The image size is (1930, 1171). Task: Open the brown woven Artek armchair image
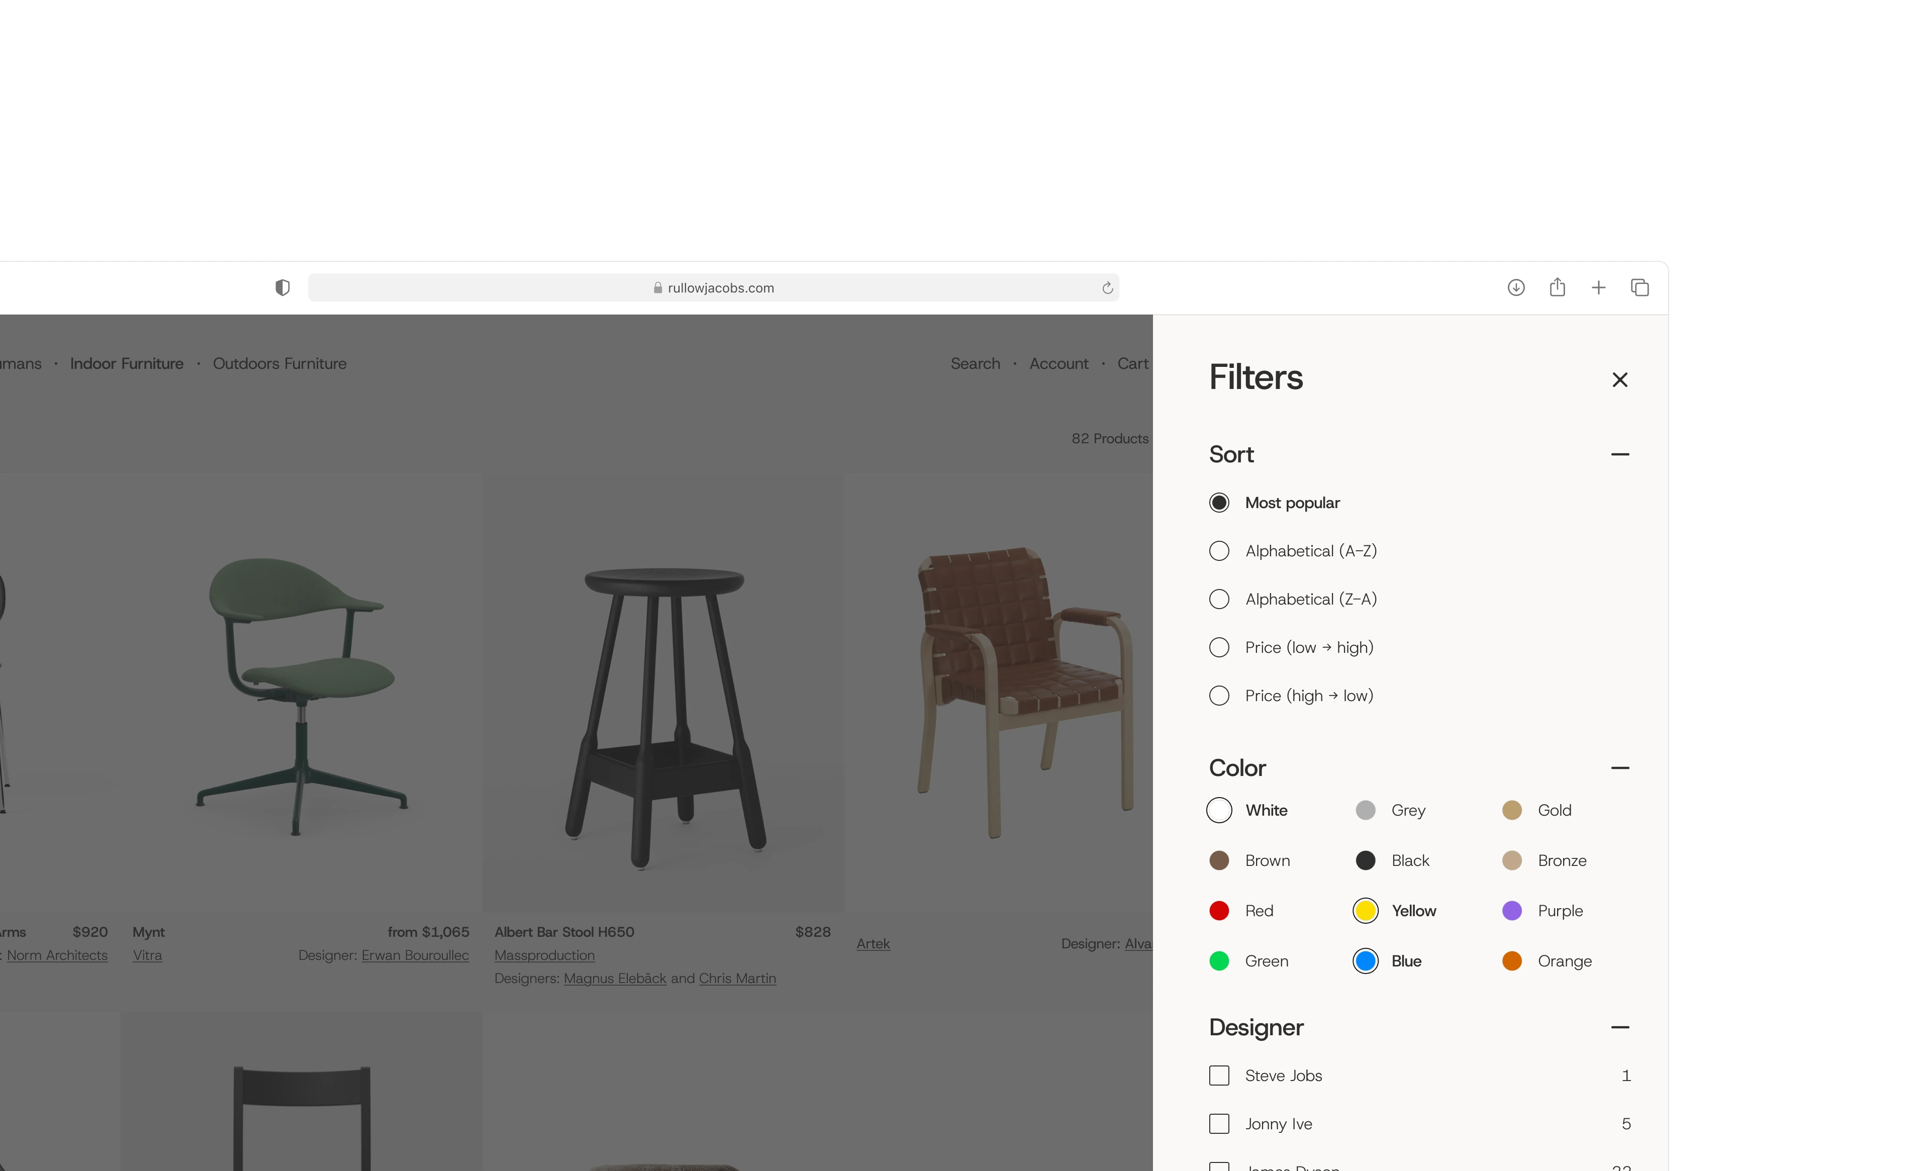click(x=999, y=693)
